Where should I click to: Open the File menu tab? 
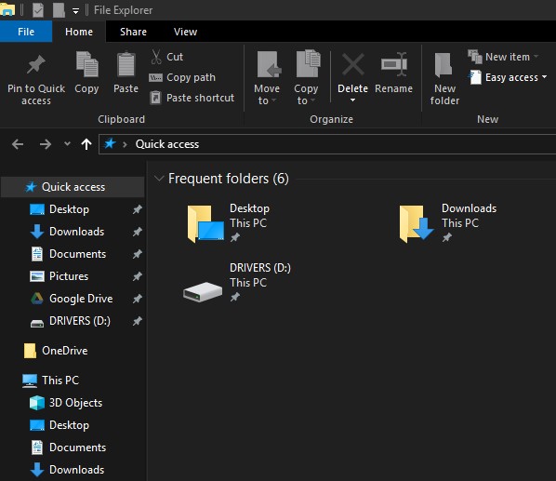tap(26, 32)
